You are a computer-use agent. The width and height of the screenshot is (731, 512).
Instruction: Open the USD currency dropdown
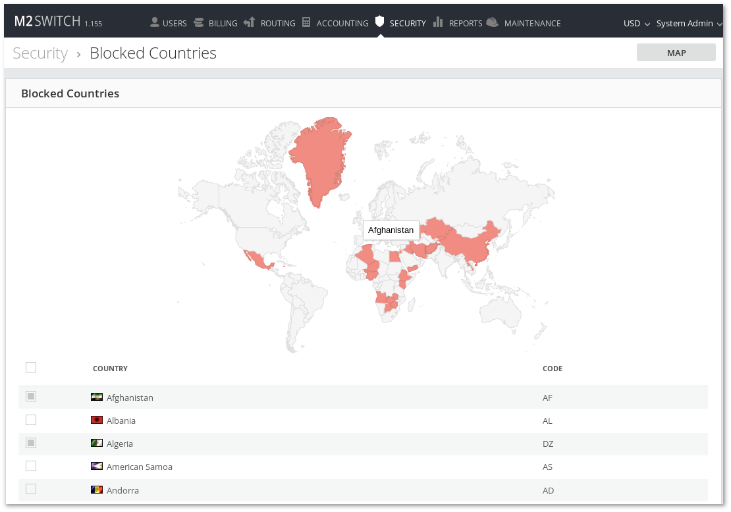coord(636,23)
